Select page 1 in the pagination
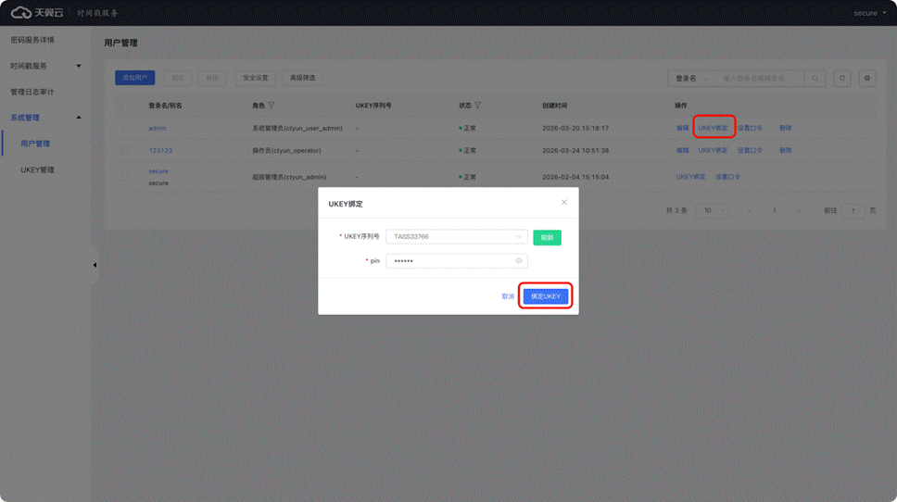This screenshot has width=897, height=502. [x=774, y=211]
